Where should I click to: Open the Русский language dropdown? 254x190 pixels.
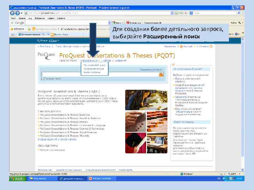194,46
